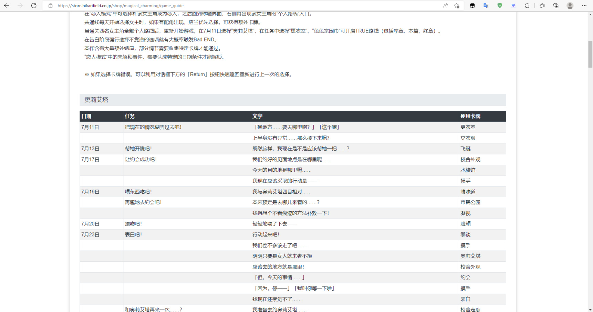Open the Collections panel
This screenshot has width=593, height=312.
pyautogui.click(x=556, y=6)
